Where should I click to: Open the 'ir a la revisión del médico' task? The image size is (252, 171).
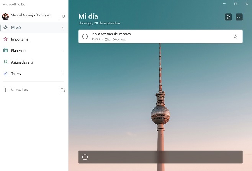click(160, 36)
